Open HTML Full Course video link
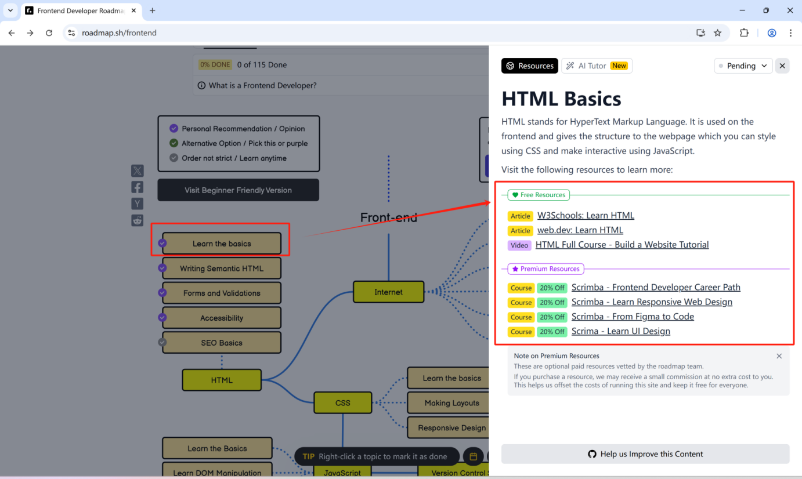Screen dimensions: 802x479 [x=622, y=245]
